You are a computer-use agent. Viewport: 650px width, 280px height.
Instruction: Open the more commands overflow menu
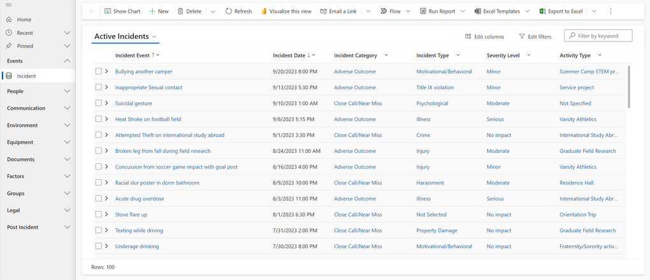[x=610, y=11]
